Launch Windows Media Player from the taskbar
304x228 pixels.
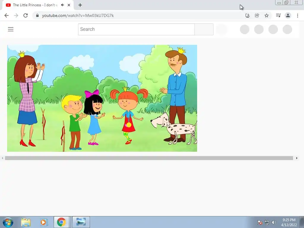pos(44,222)
